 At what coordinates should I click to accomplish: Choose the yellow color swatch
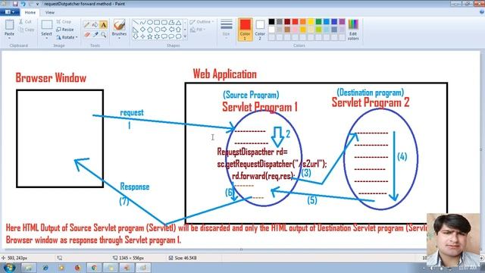311,21
